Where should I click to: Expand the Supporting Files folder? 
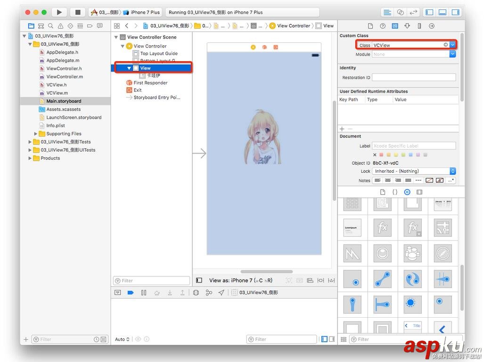(36, 134)
